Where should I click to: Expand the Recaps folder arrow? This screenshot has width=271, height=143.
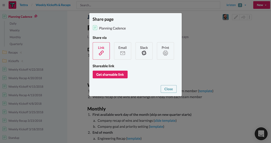point(21,53)
